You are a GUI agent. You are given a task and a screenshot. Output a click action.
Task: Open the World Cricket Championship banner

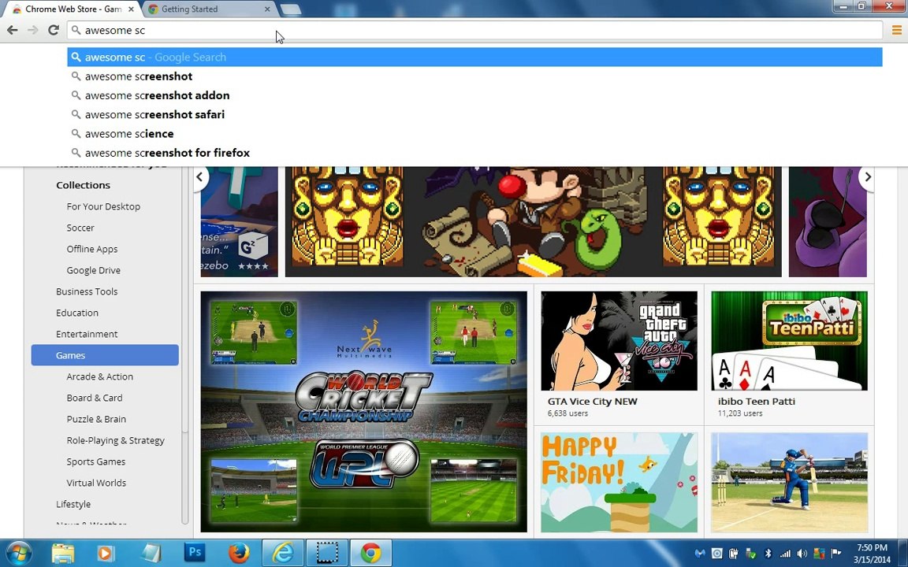click(363, 411)
